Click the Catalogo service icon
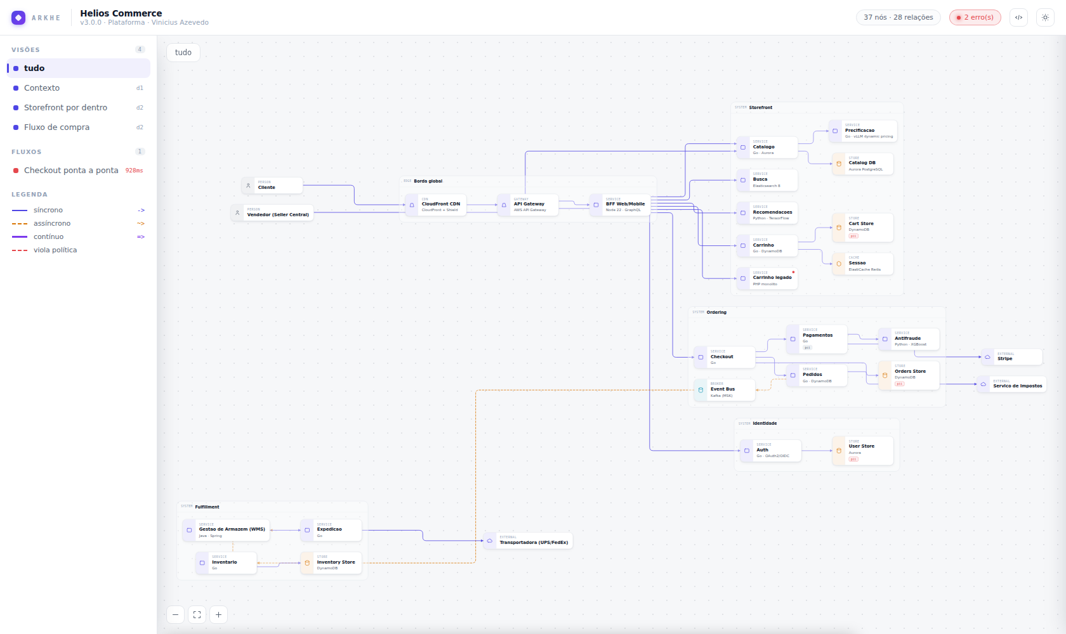This screenshot has height=634, width=1066. pos(743,148)
